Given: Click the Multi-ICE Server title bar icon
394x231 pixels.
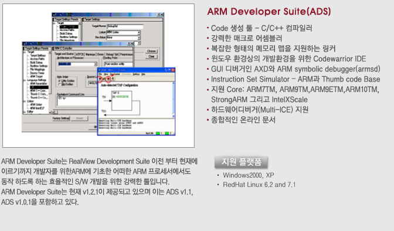Looking at the screenshot, I should (x=99, y=70).
